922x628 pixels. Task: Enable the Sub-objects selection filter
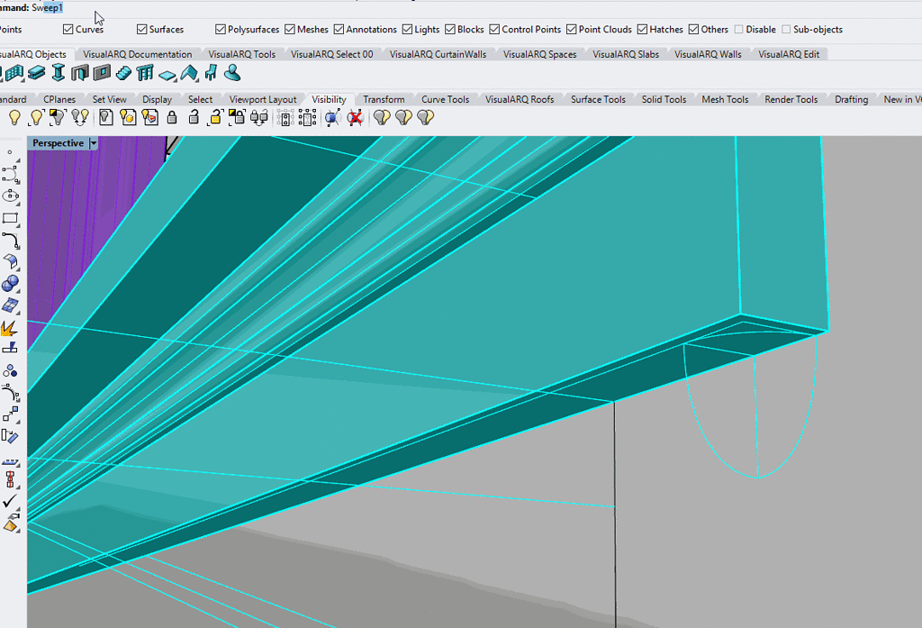[x=786, y=29]
